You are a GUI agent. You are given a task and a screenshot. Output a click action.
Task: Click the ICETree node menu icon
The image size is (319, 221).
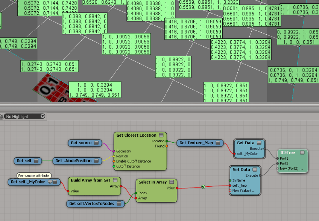click(302, 152)
